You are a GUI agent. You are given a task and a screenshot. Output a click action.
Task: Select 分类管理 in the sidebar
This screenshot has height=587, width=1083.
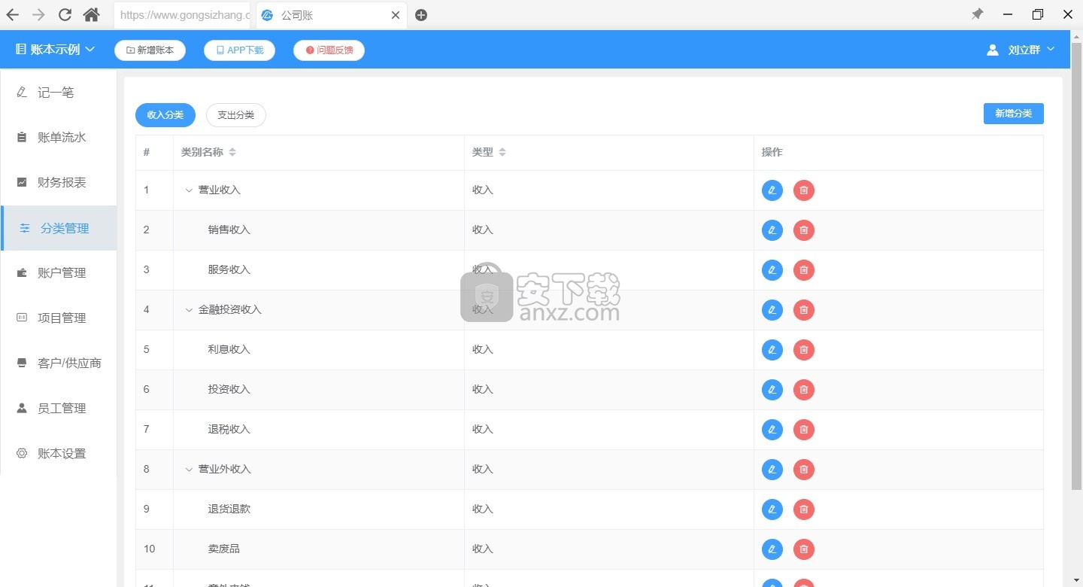point(59,228)
